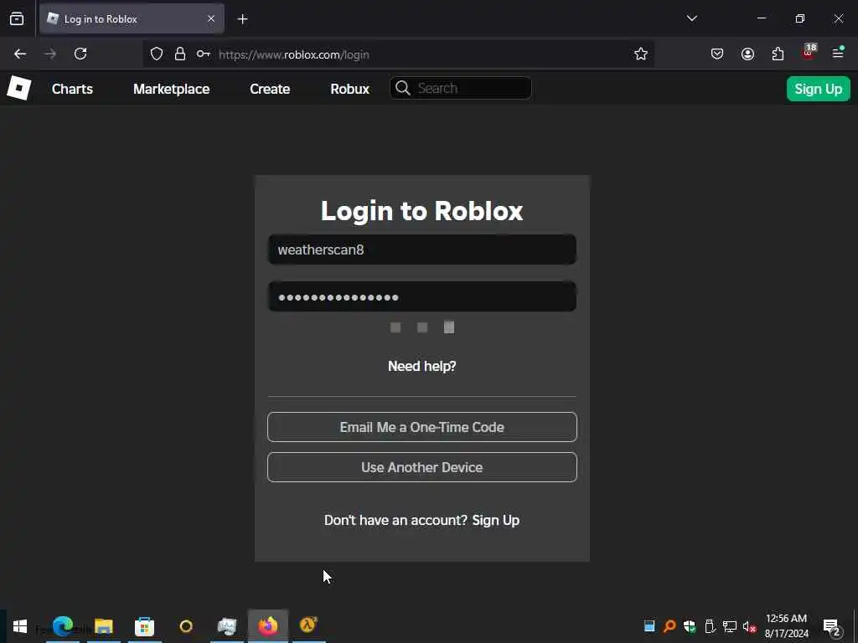Click Use Another Device button
The height and width of the screenshot is (643, 858).
pyautogui.click(x=422, y=467)
